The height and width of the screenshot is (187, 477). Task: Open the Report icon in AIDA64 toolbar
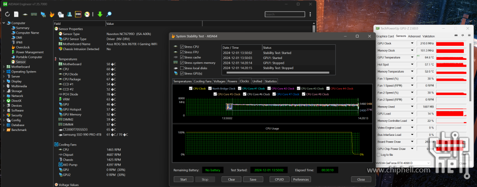pyautogui.click(x=16, y=14)
